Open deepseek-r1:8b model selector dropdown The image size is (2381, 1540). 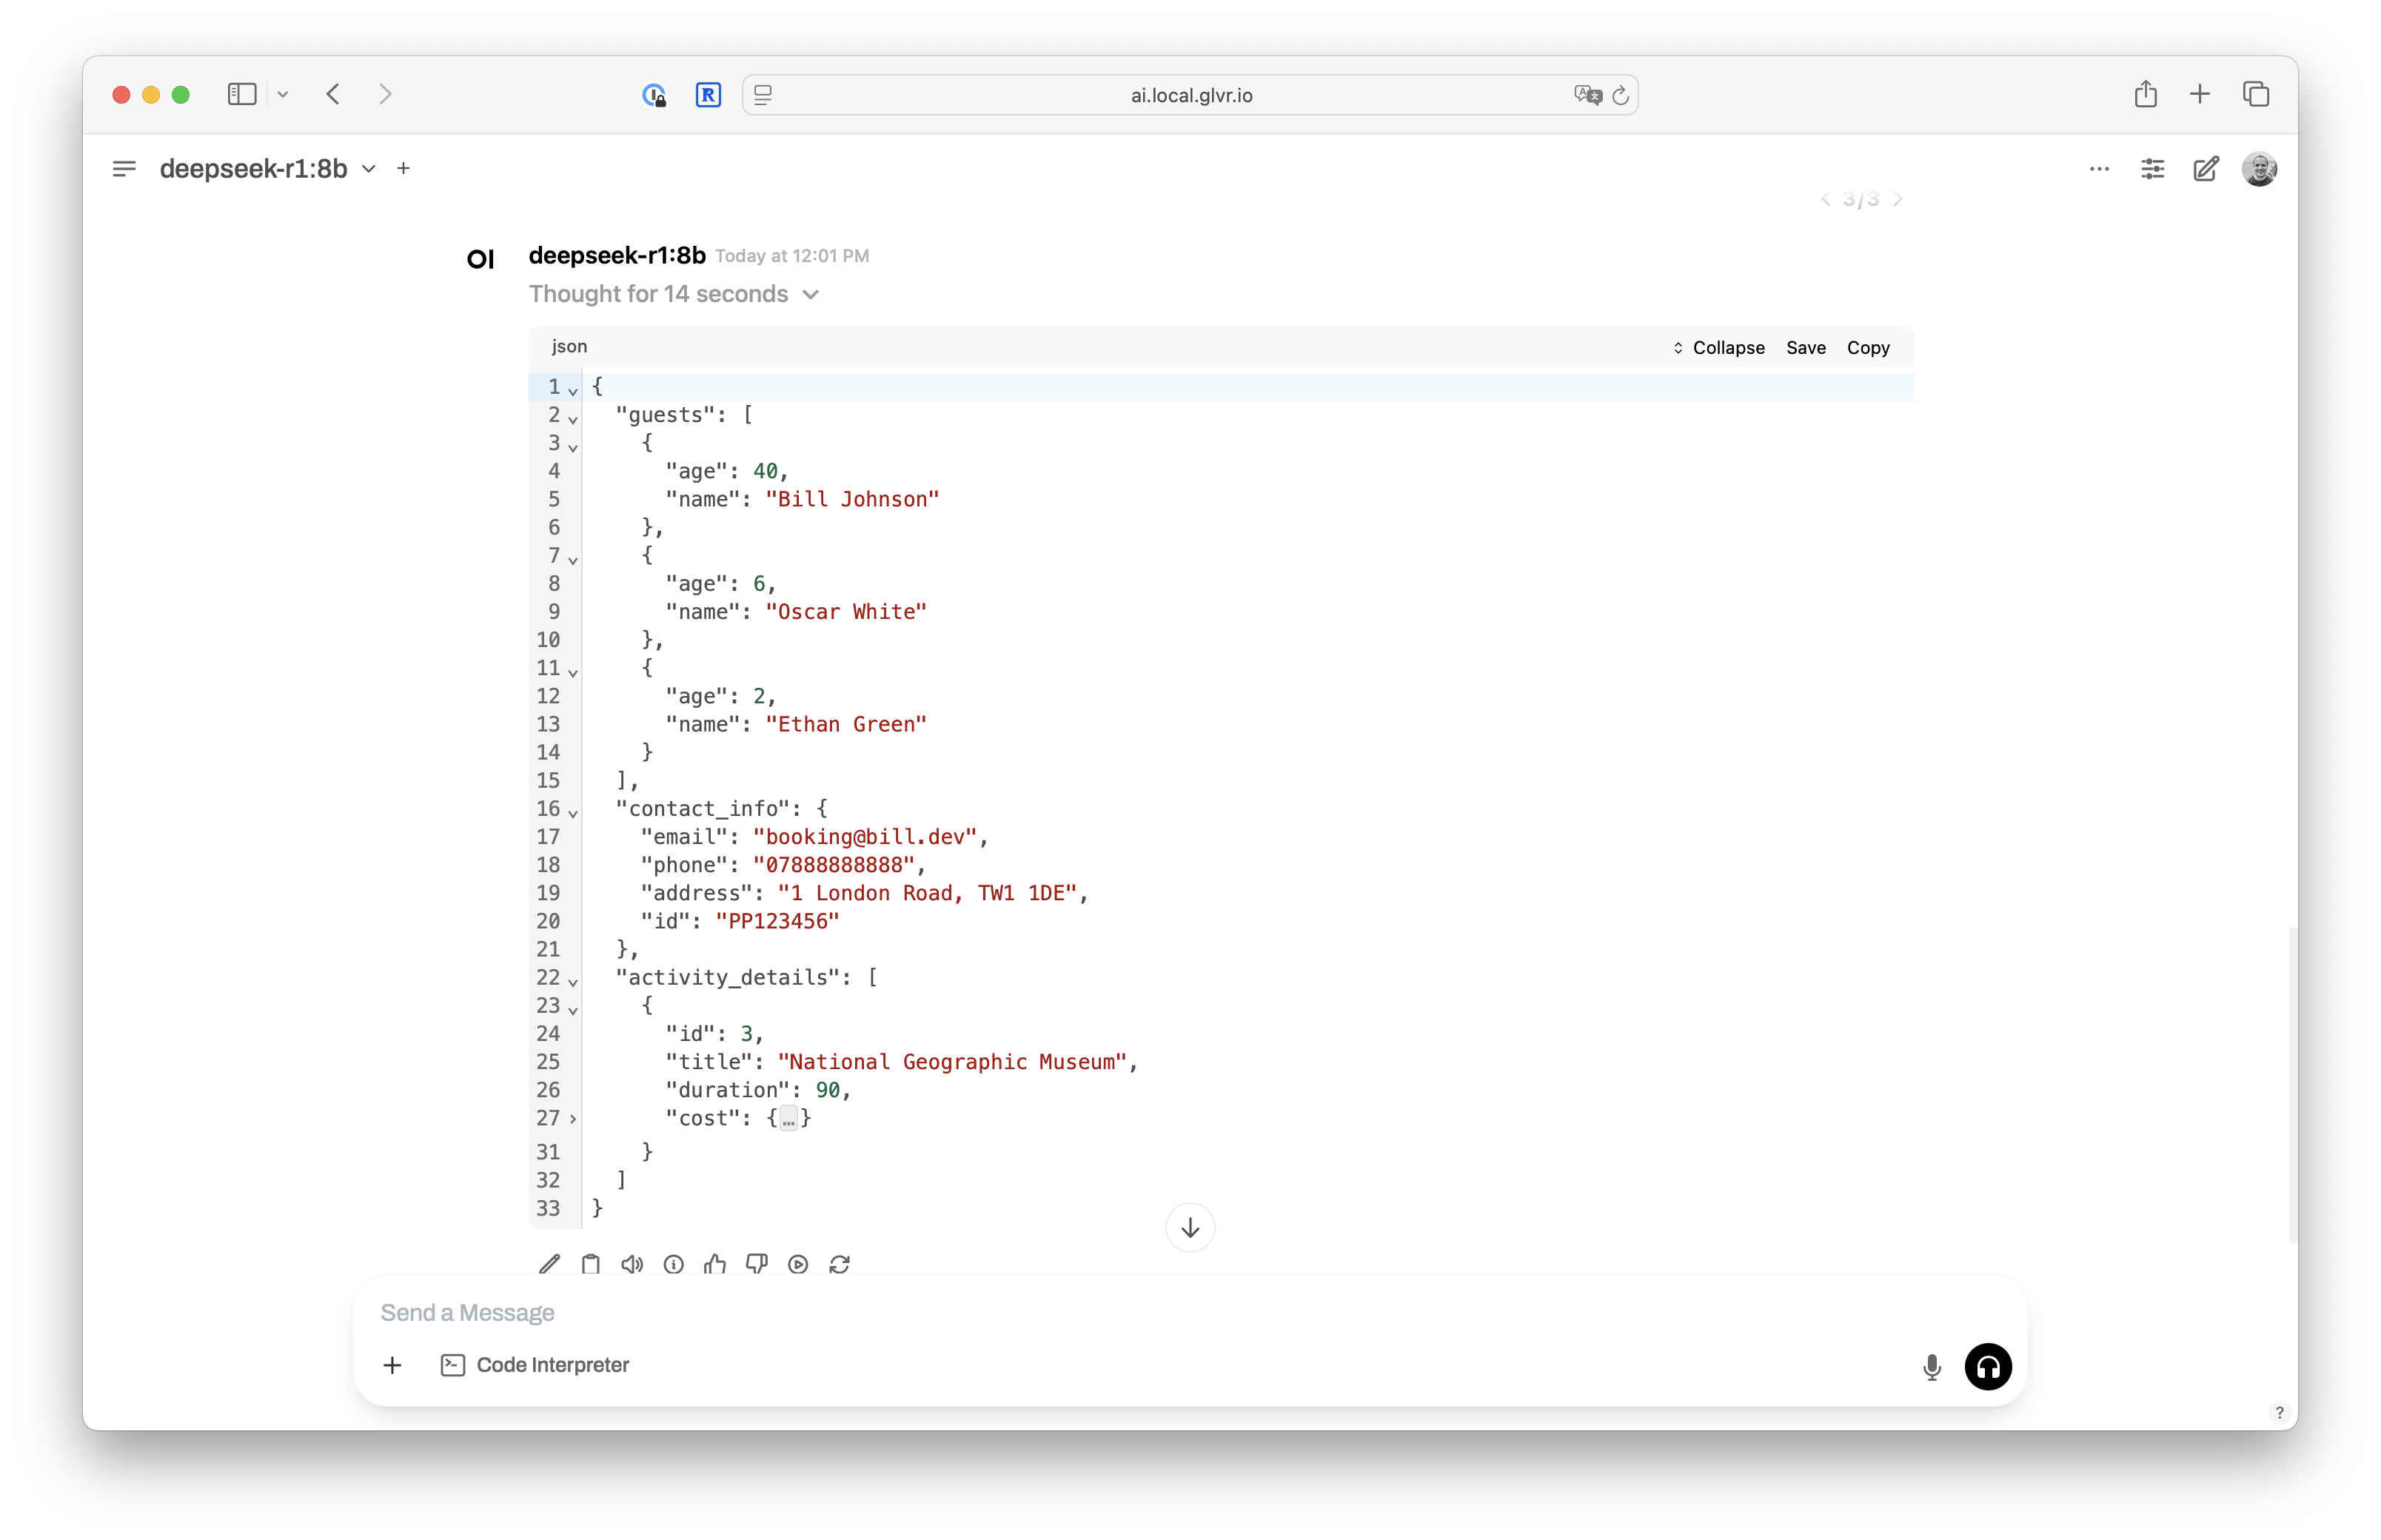point(268,169)
